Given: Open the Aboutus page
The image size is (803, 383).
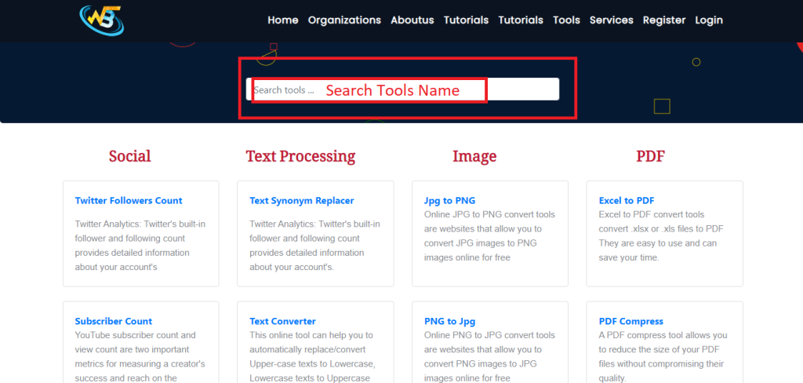Looking at the screenshot, I should [412, 20].
